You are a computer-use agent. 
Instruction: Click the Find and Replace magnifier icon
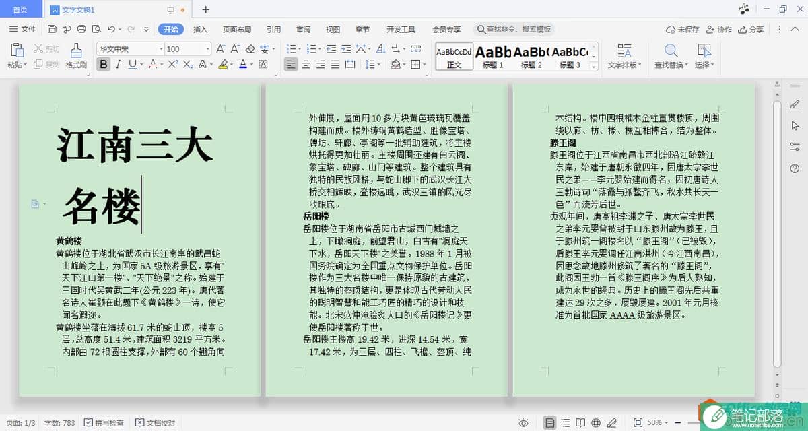click(671, 51)
